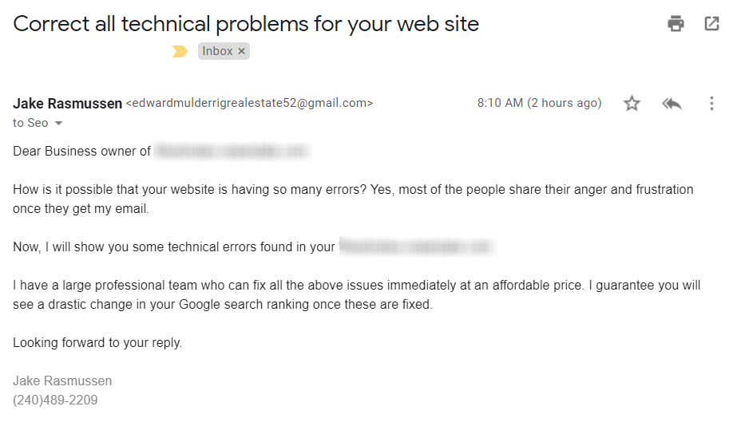Viewport: 737px width, 430px height.
Task: Open the blurred link after "errors found in your"
Action: tap(416, 247)
